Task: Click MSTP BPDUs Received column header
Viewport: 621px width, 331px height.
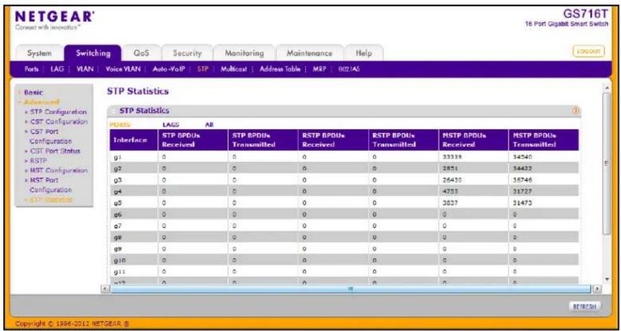Action: tap(472, 140)
